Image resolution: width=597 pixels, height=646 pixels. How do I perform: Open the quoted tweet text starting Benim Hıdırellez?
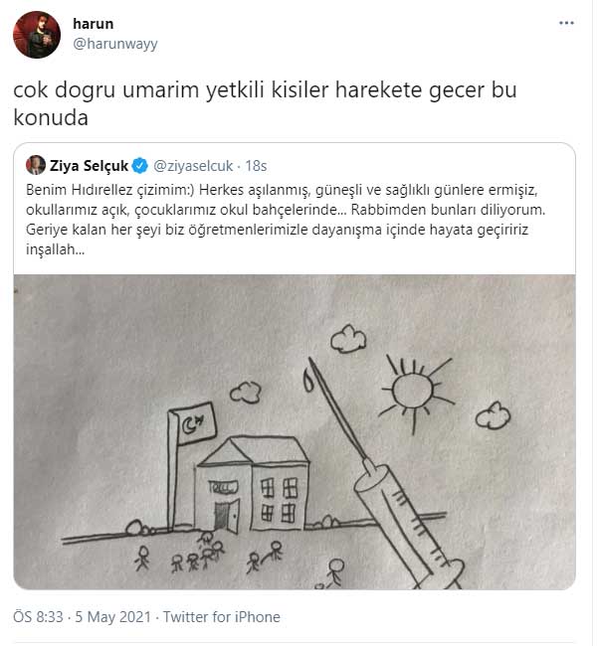tap(286, 220)
